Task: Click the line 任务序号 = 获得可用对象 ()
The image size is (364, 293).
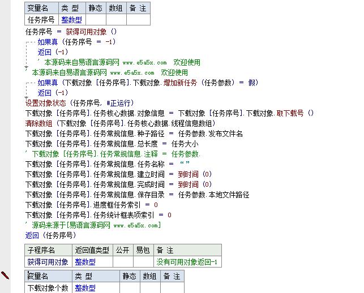Action: [x=71, y=32]
